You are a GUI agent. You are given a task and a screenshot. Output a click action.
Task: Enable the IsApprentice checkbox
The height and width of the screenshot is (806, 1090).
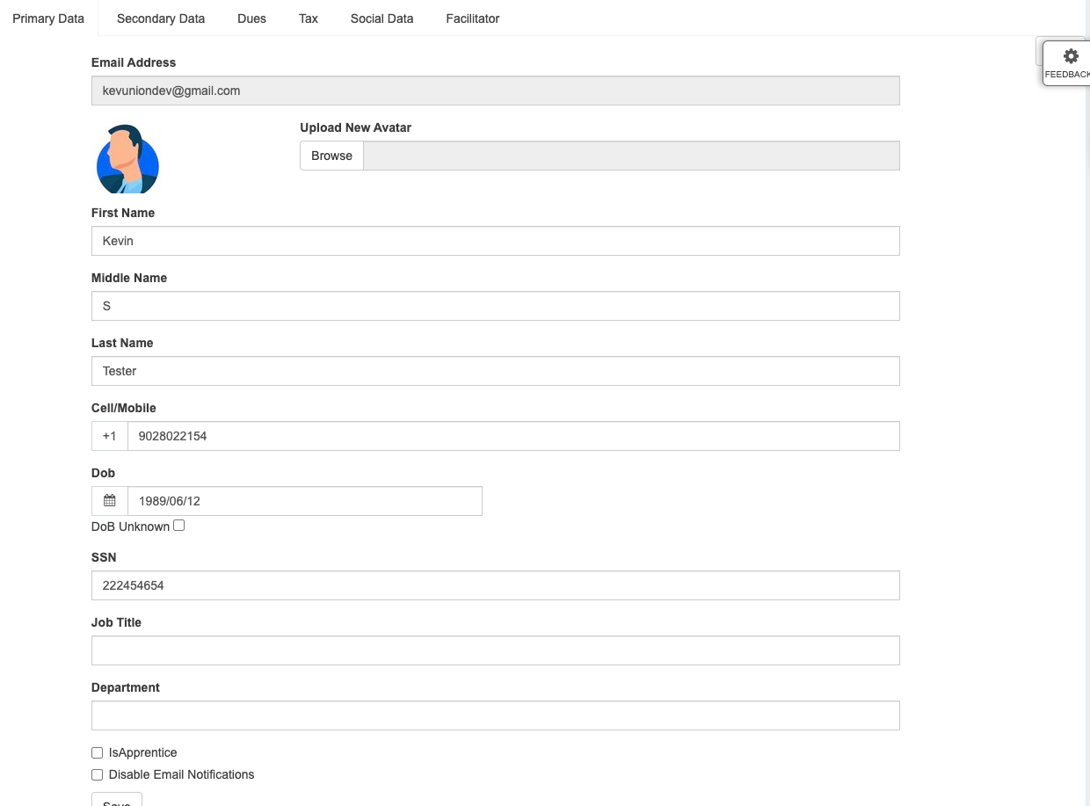pos(97,752)
